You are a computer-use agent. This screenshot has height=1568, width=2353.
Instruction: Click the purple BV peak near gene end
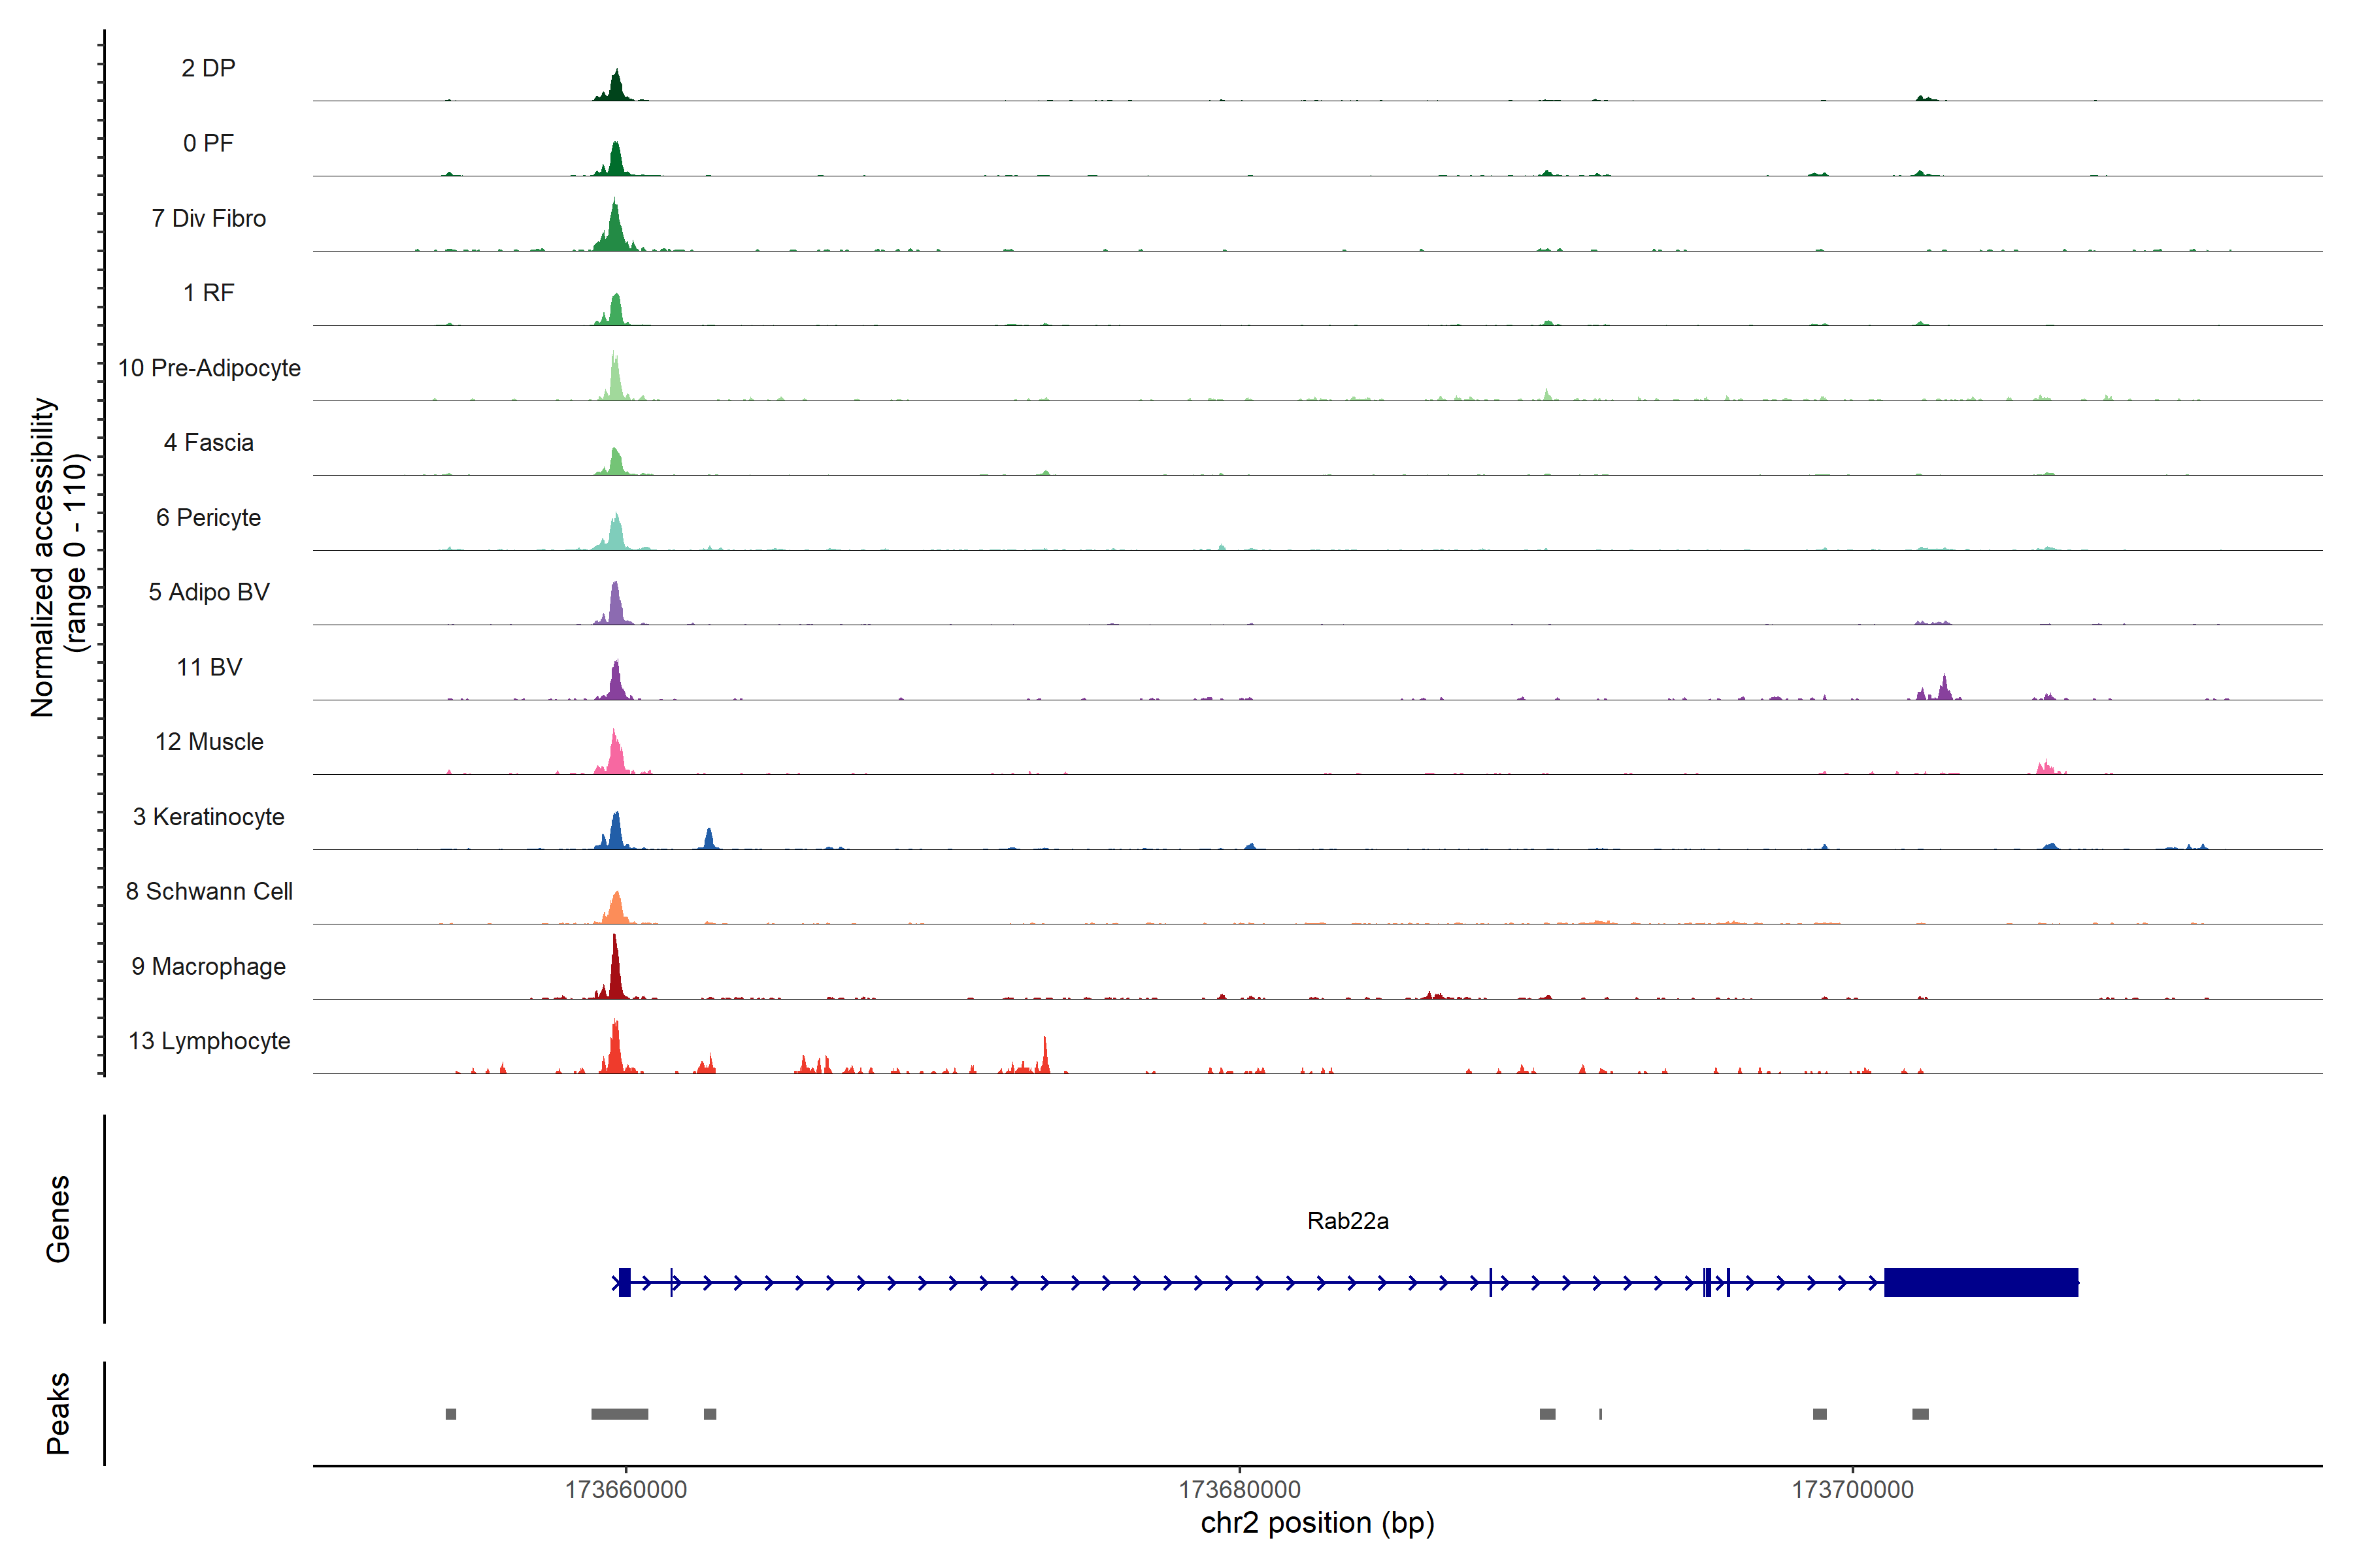point(1944,689)
